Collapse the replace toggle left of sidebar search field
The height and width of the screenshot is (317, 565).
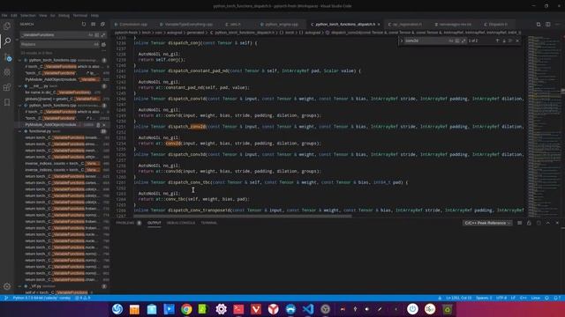click(x=17, y=40)
